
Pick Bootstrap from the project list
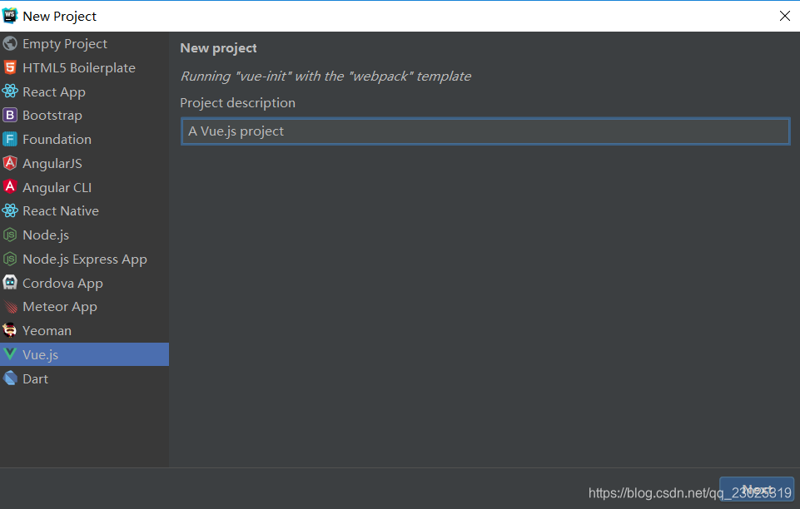(84, 115)
